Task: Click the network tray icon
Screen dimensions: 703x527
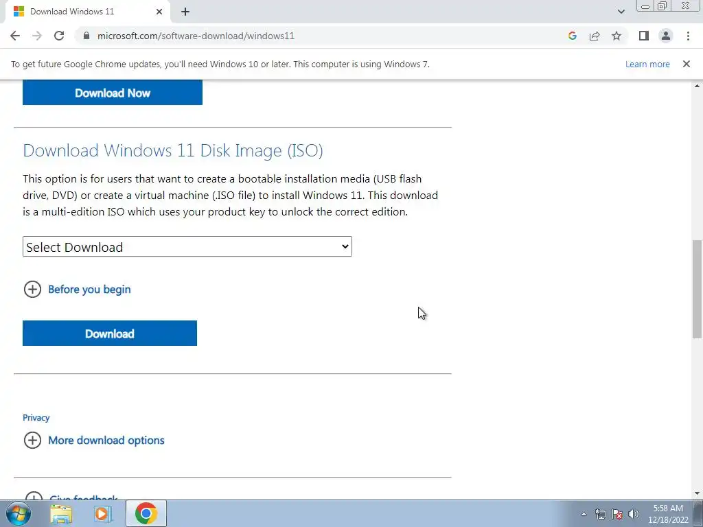Action: (x=600, y=514)
